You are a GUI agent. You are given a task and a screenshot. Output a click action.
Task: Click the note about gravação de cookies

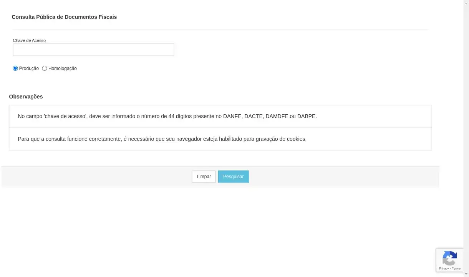coord(162,139)
